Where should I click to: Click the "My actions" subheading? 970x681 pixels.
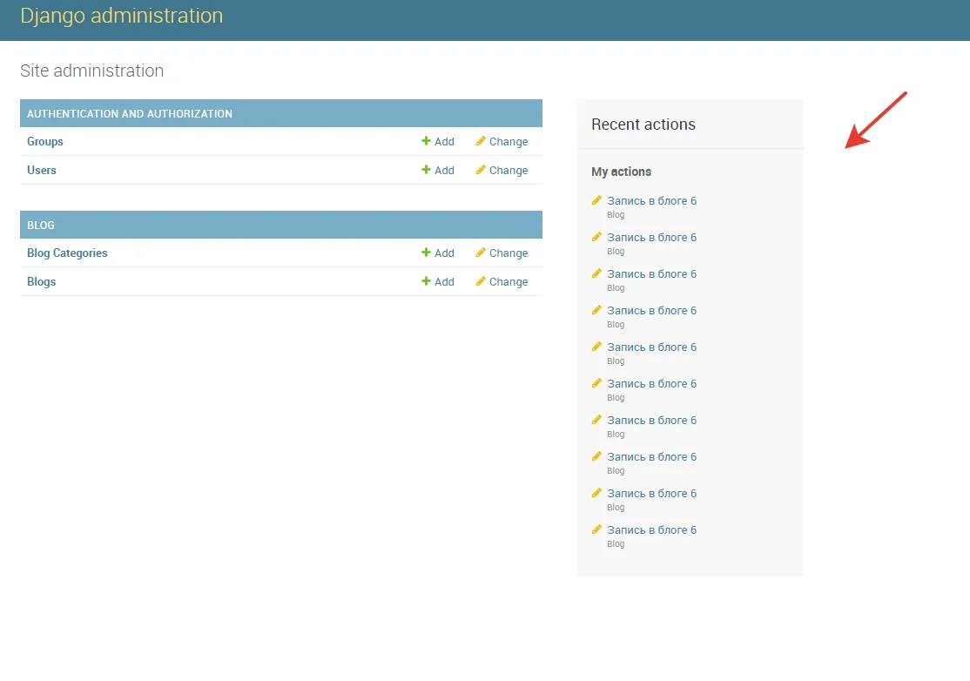(621, 172)
